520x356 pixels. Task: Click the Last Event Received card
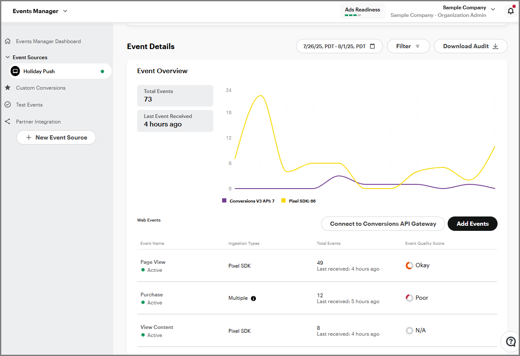pos(175,121)
